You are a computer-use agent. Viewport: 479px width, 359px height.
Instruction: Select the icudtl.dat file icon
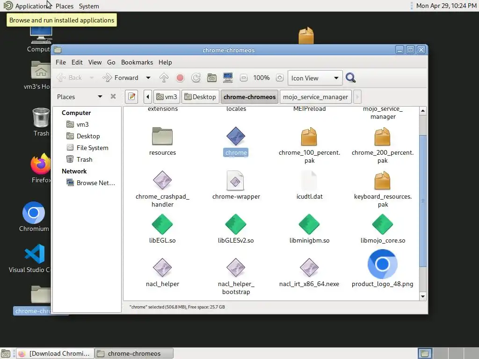(309, 180)
